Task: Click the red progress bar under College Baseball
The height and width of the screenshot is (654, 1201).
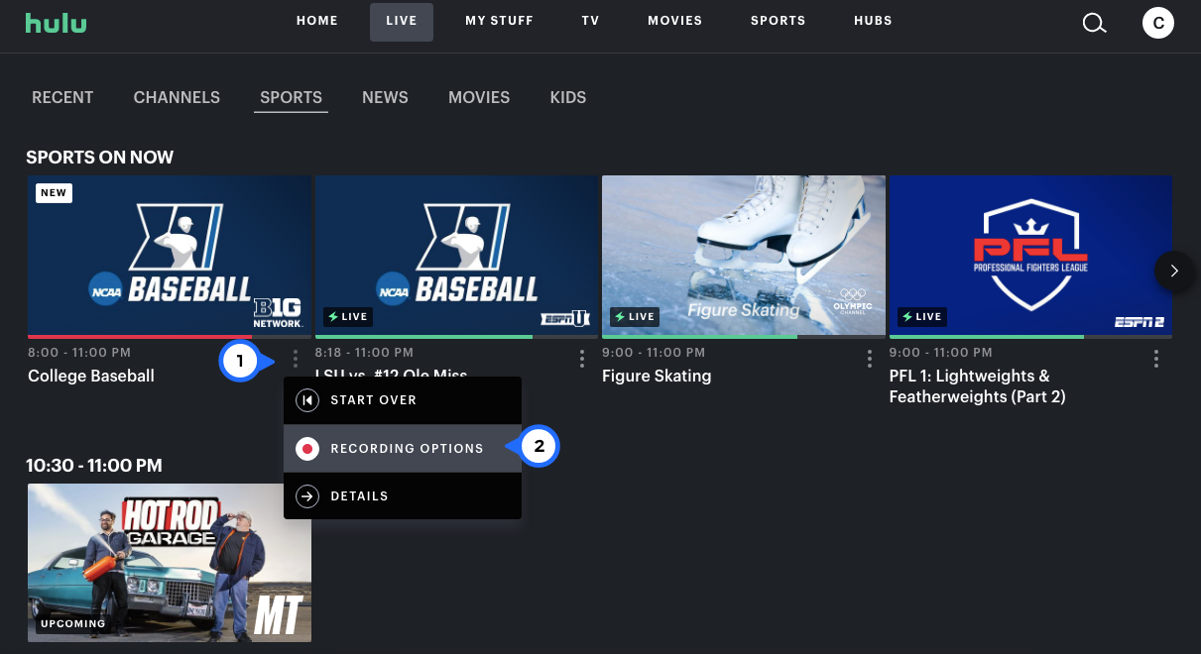Action: [x=140, y=337]
